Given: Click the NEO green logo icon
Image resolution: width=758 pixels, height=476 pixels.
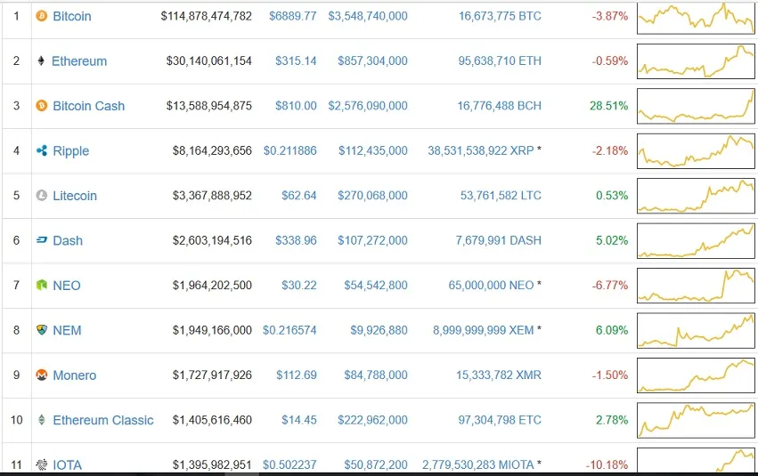Looking at the screenshot, I should tap(42, 286).
